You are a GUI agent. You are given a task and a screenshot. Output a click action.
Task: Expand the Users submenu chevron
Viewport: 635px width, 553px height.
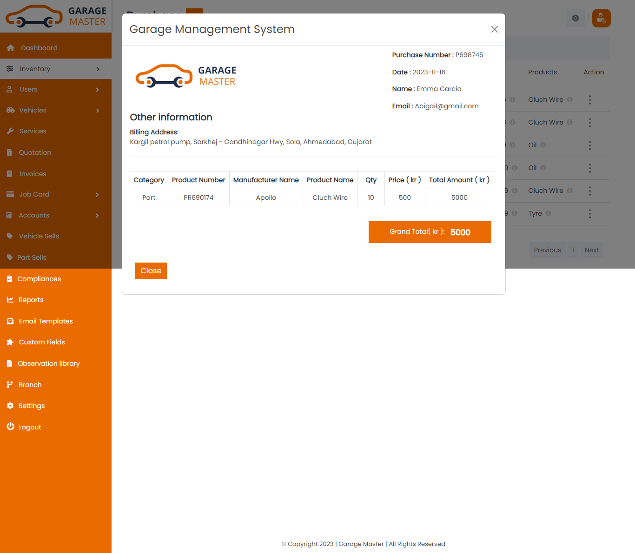[x=98, y=90]
